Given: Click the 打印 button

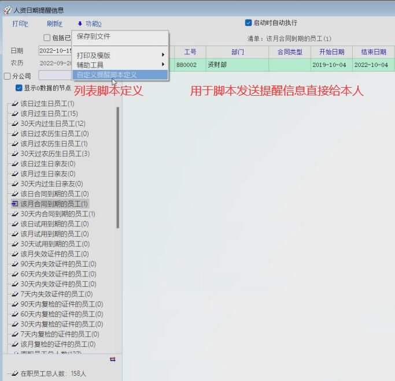Looking at the screenshot, I should pos(20,24).
